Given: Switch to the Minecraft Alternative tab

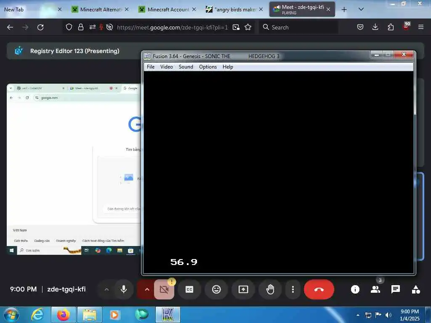Looking at the screenshot, I should pyautogui.click(x=100, y=10).
